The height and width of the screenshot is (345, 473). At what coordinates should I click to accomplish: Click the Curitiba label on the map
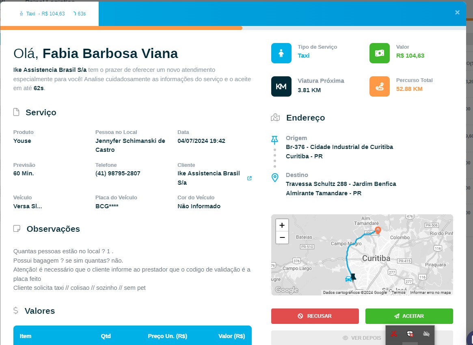pyautogui.click(x=376, y=259)
